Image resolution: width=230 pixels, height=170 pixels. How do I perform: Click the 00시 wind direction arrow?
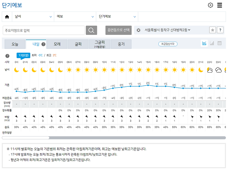tap(16, 117)
